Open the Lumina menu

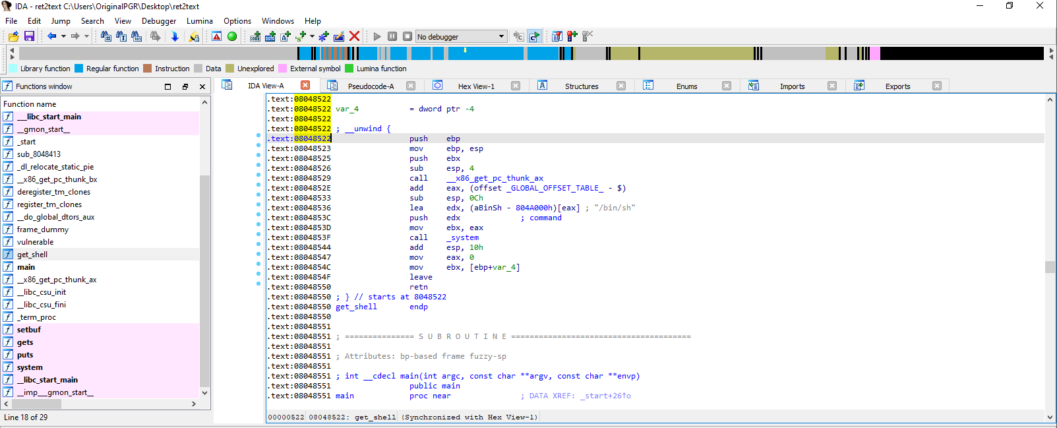click(200, 21)
